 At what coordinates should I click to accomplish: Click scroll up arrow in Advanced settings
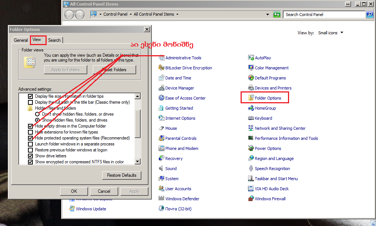(138, 96)
